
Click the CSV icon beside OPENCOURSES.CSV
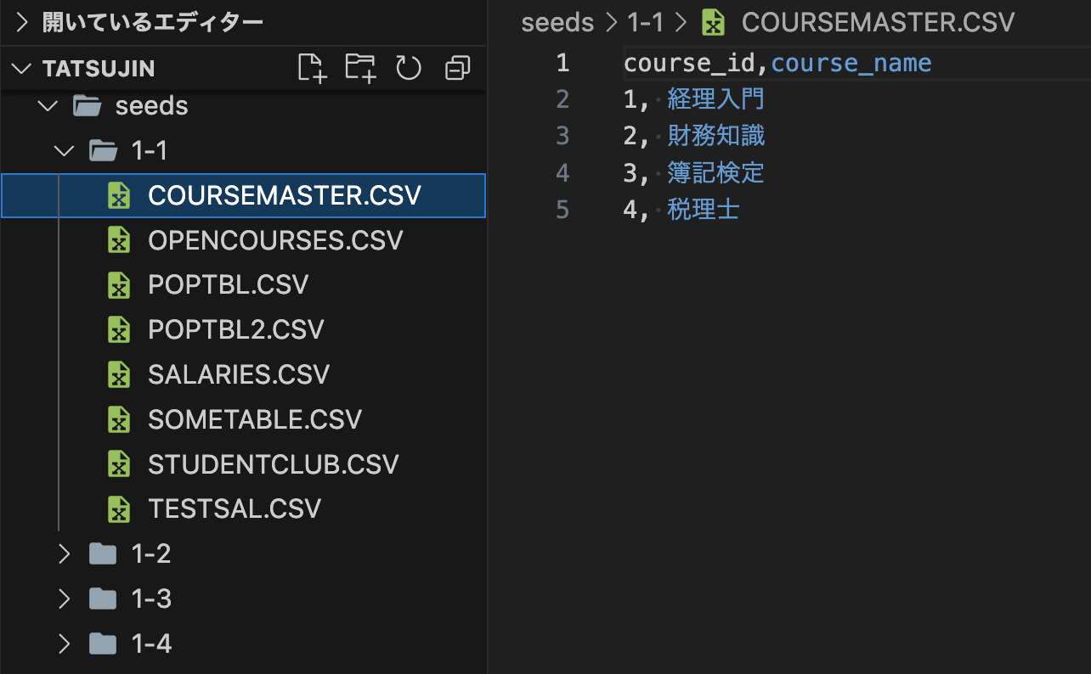click(x=118, y=239)
